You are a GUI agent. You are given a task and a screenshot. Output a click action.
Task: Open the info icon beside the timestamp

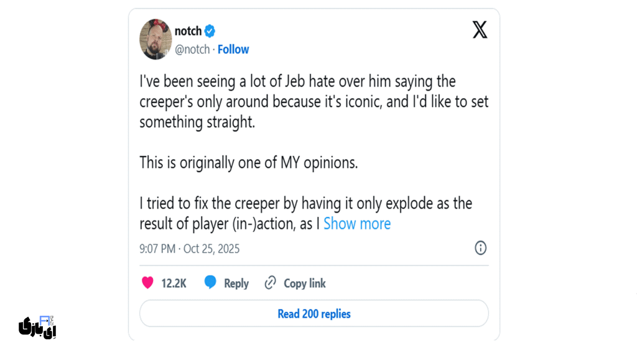coord(480,248)
